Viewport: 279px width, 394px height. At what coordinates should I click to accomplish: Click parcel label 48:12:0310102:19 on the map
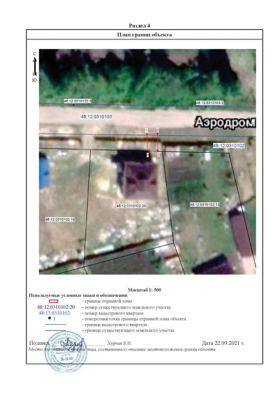[x=60, y=219]
